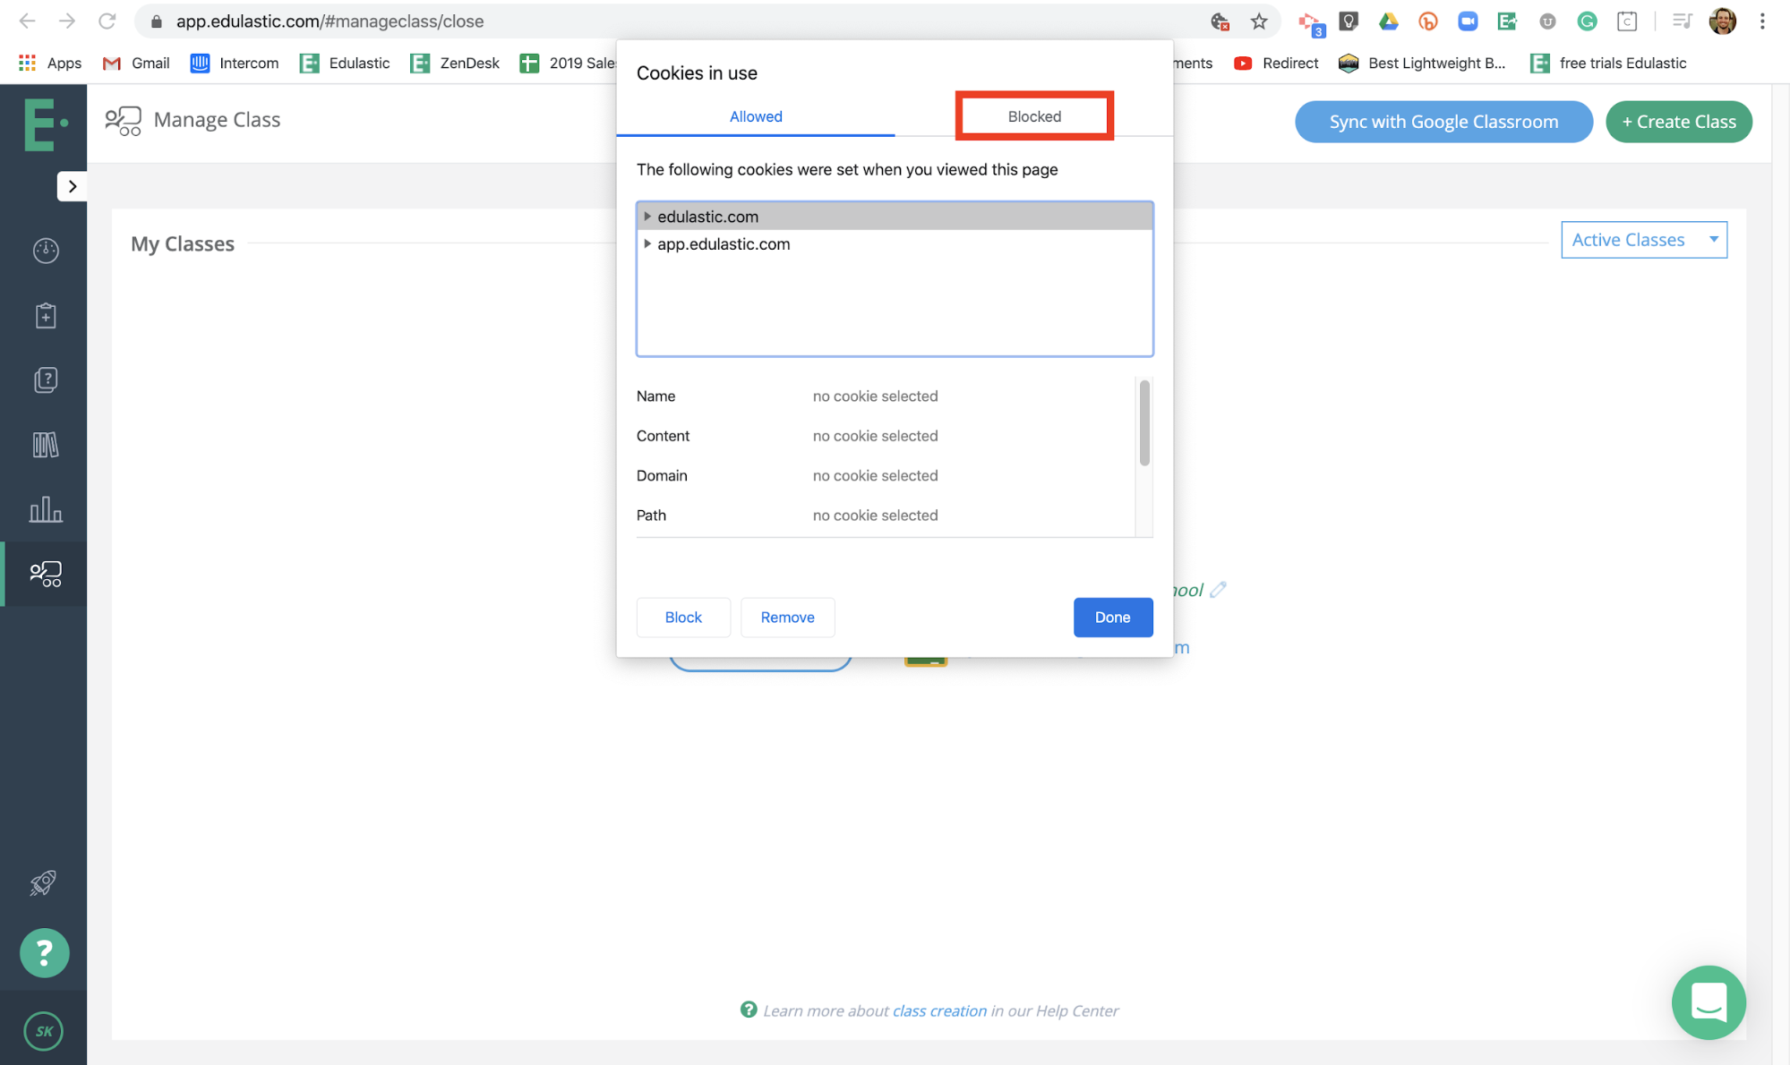Select the Assignments clipboard icon
Viewport: 1790px width, 1065px height.
(x=44, y=315)
